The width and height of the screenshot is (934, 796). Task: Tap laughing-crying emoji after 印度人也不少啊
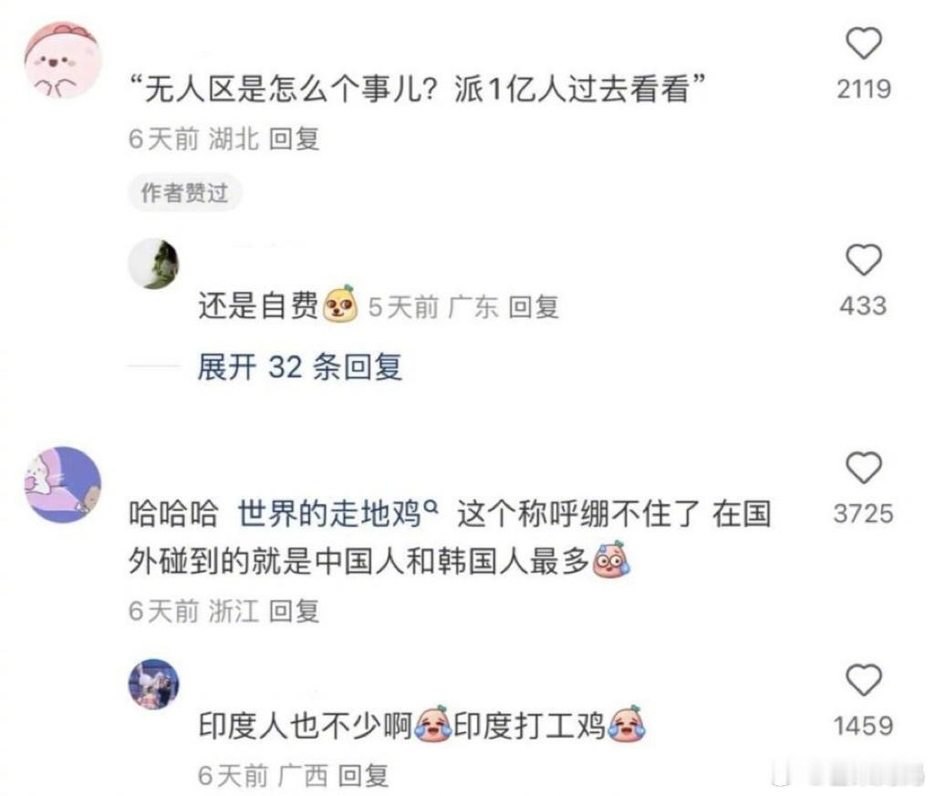tap(433, 724)
